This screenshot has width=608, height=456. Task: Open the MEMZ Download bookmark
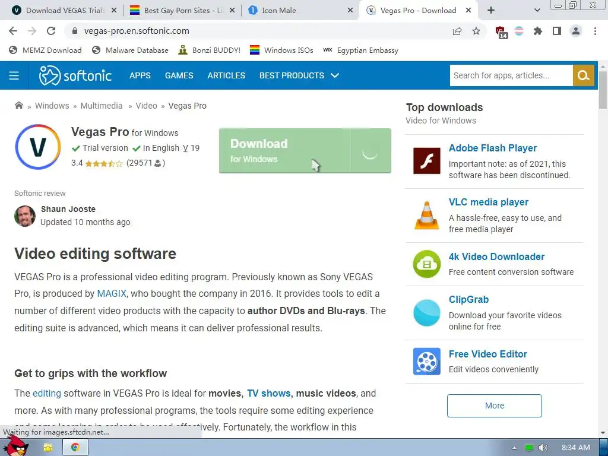(45, 50)
